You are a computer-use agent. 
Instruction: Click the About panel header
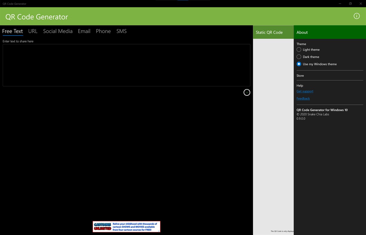point(302,32)
